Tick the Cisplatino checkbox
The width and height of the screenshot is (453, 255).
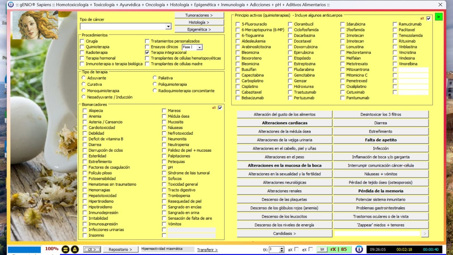(238, 86)
